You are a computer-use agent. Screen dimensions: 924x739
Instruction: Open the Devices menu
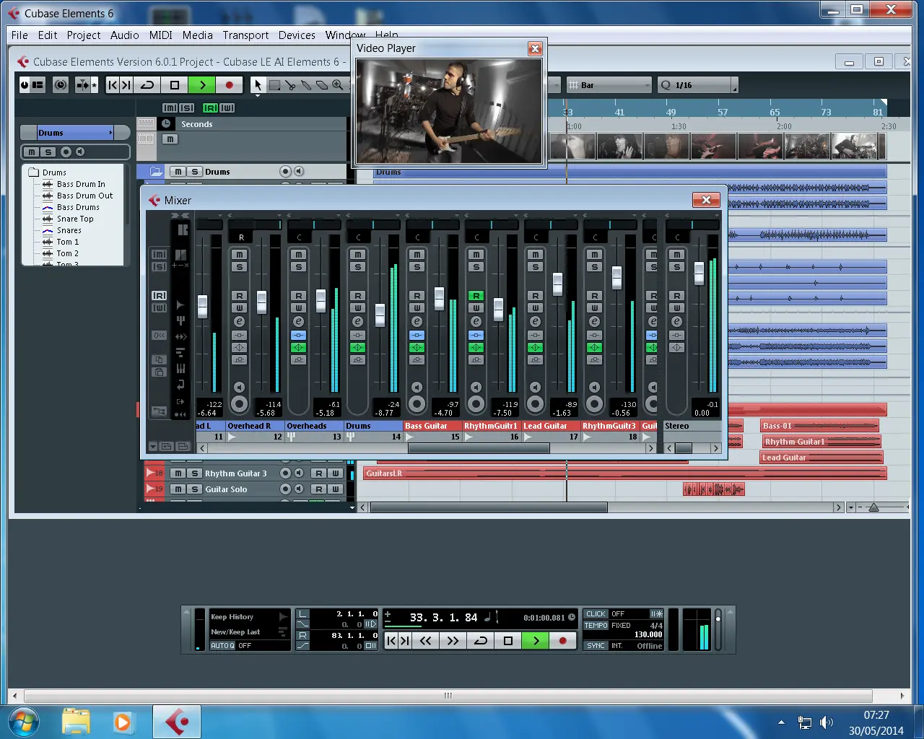pos(297,35)
